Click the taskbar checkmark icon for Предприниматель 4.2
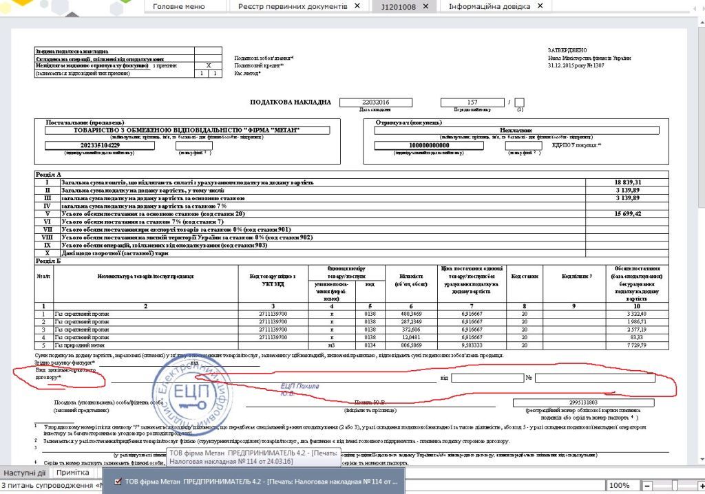The width and height of the screenshot is (705, 494). tap(118, 482)
